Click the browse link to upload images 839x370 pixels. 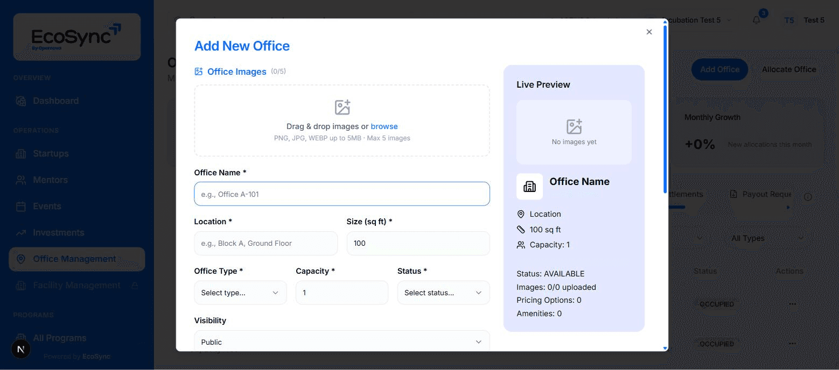(384, 126)
